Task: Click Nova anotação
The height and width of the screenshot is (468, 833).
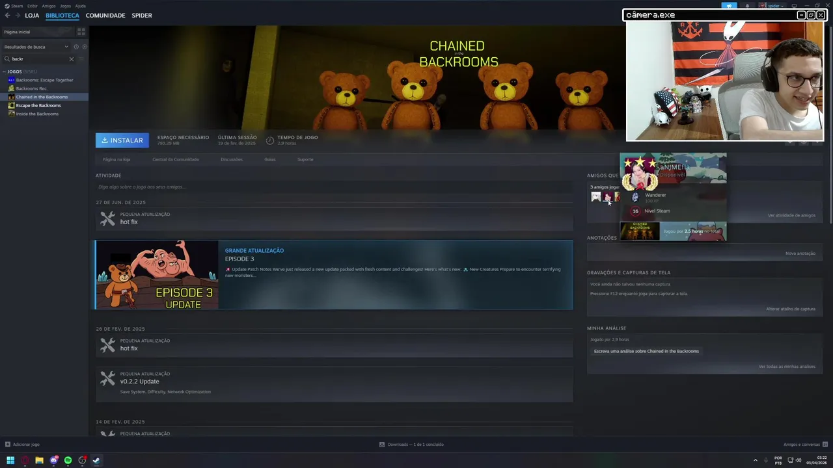Action: click(x=800, y=253)
